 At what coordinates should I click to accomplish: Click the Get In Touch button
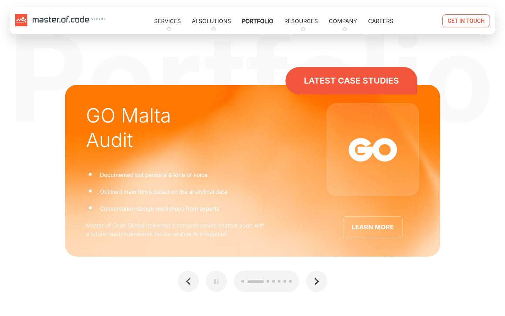466,21
